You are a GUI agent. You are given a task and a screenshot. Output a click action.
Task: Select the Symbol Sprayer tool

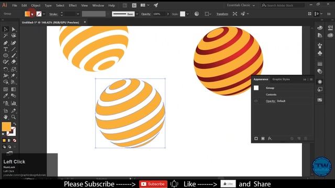click(6, 103)
